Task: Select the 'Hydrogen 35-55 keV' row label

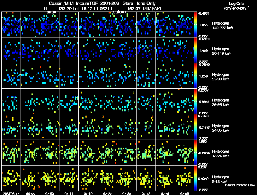Action: 221,102
